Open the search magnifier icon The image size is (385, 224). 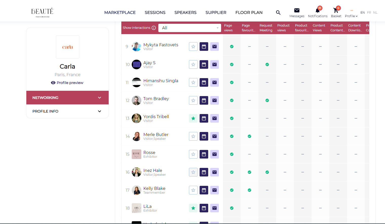278,12
